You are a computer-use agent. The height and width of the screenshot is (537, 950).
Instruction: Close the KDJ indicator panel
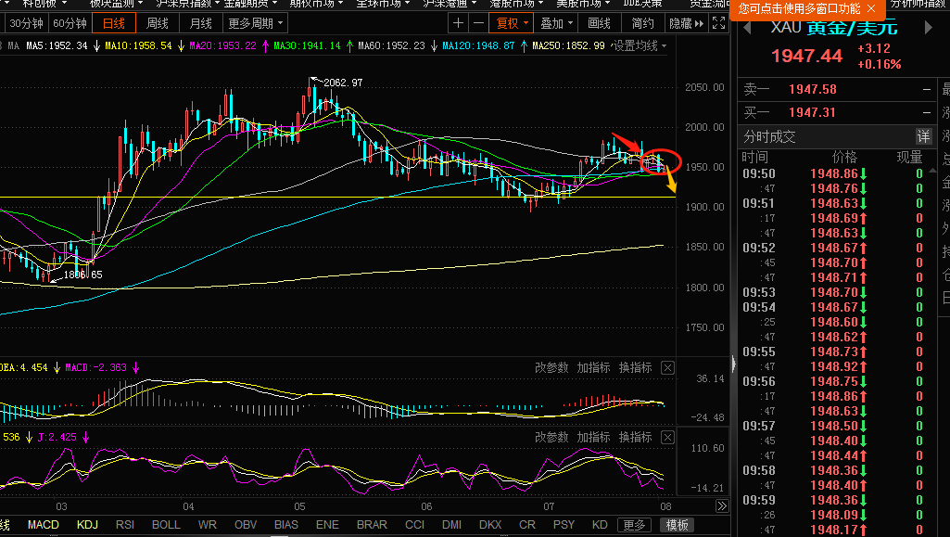coord(667,437)
